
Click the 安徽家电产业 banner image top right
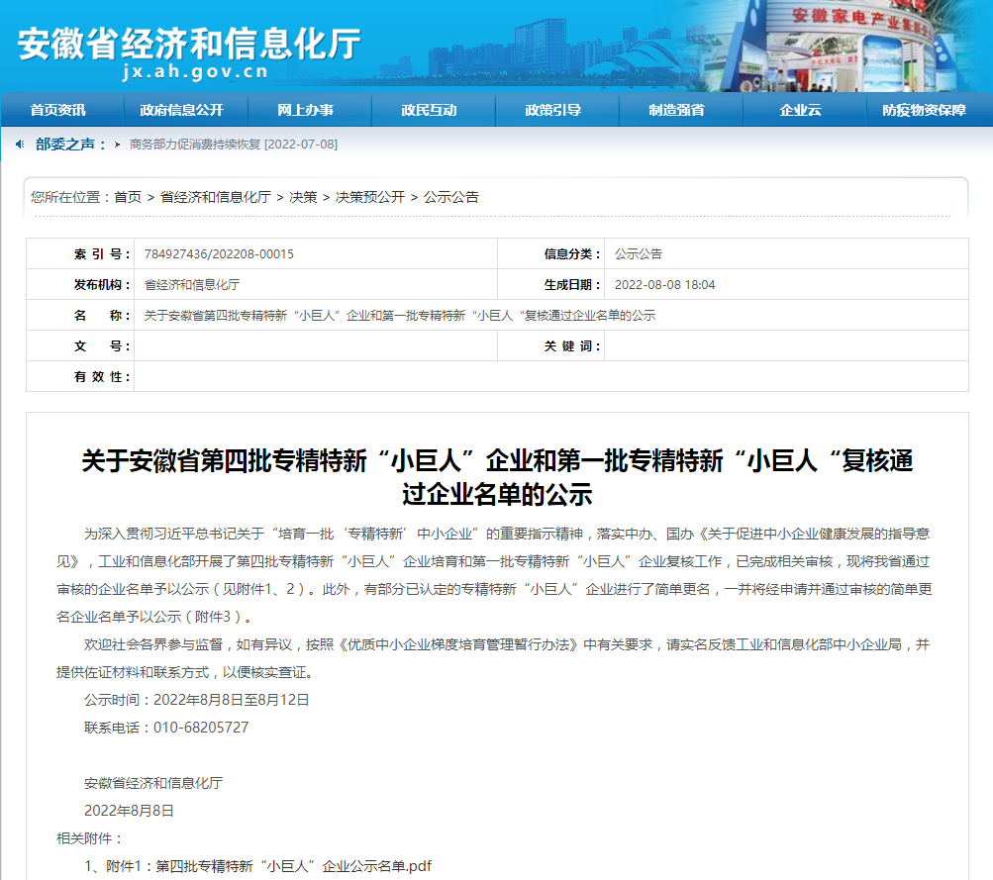(x=861, y=45)
